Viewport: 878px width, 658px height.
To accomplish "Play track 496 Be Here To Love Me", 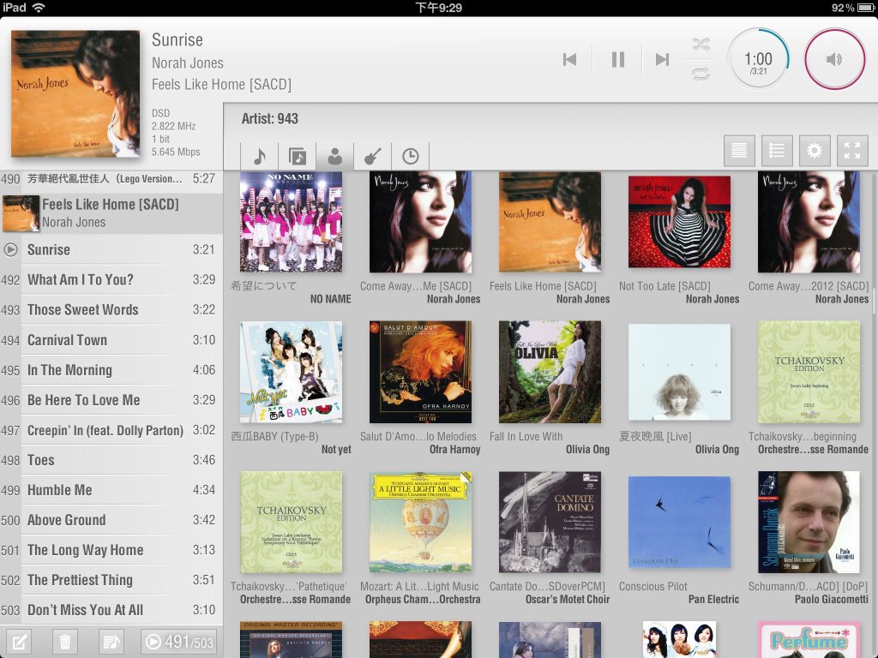I will (x=111, y=400).
